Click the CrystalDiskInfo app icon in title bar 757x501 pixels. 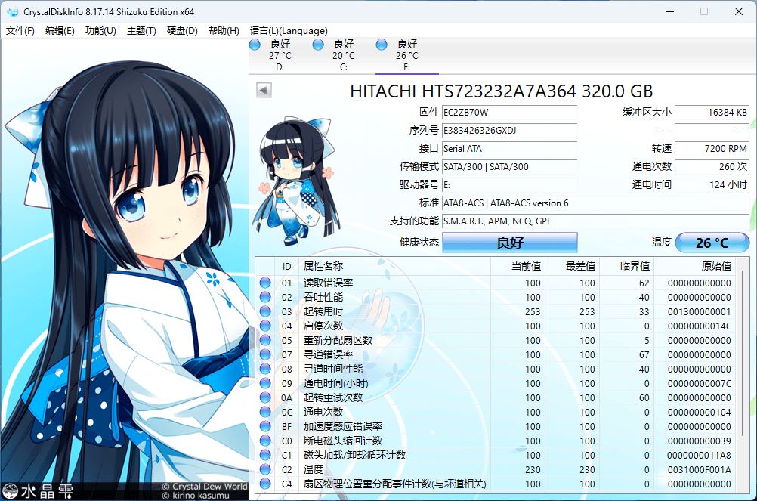click(x=13, y=12)
